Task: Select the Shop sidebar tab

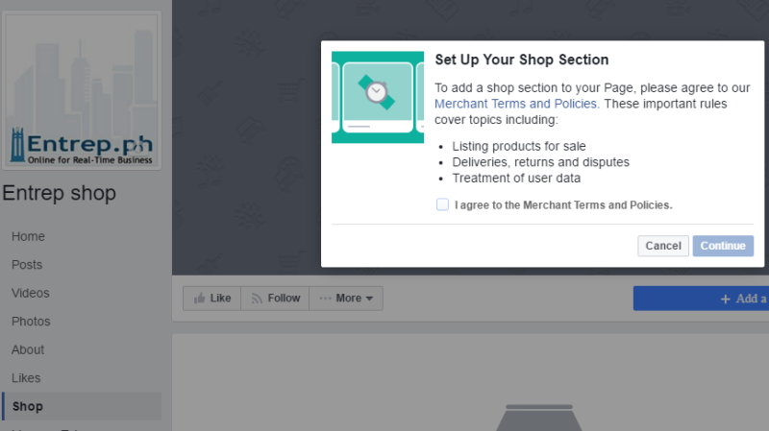Action: tap(82, 406)
